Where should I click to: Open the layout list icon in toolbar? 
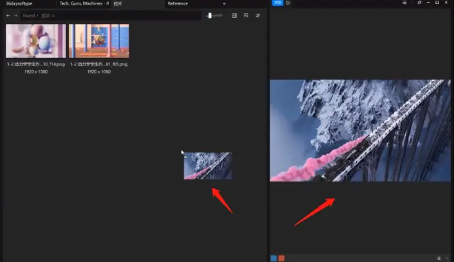(246, 16)
